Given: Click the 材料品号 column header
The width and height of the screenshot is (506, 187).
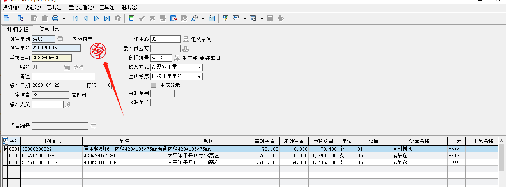Looking at the screenshot, I should (x=51, y=141).
